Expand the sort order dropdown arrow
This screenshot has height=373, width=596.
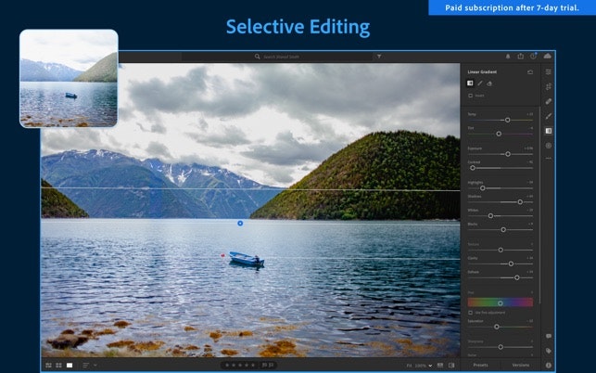click(95, 366)
